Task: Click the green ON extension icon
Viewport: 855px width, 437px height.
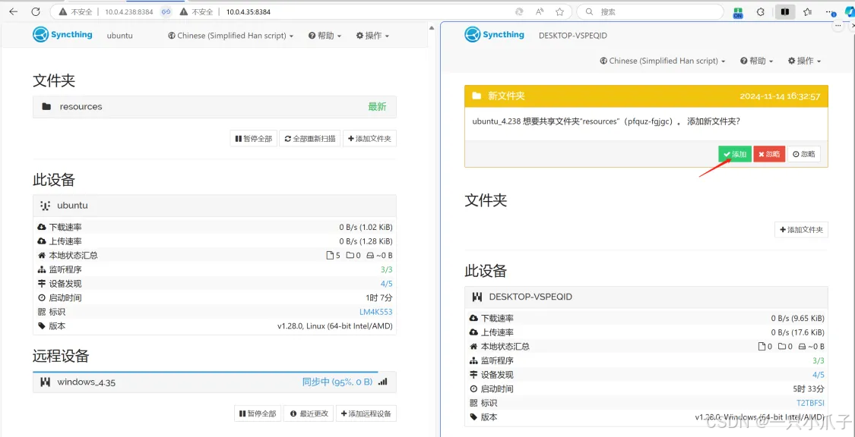Action: (738, 12)
